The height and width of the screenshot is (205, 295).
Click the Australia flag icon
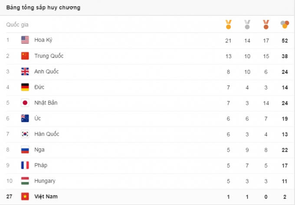click(x=25, y=118)
